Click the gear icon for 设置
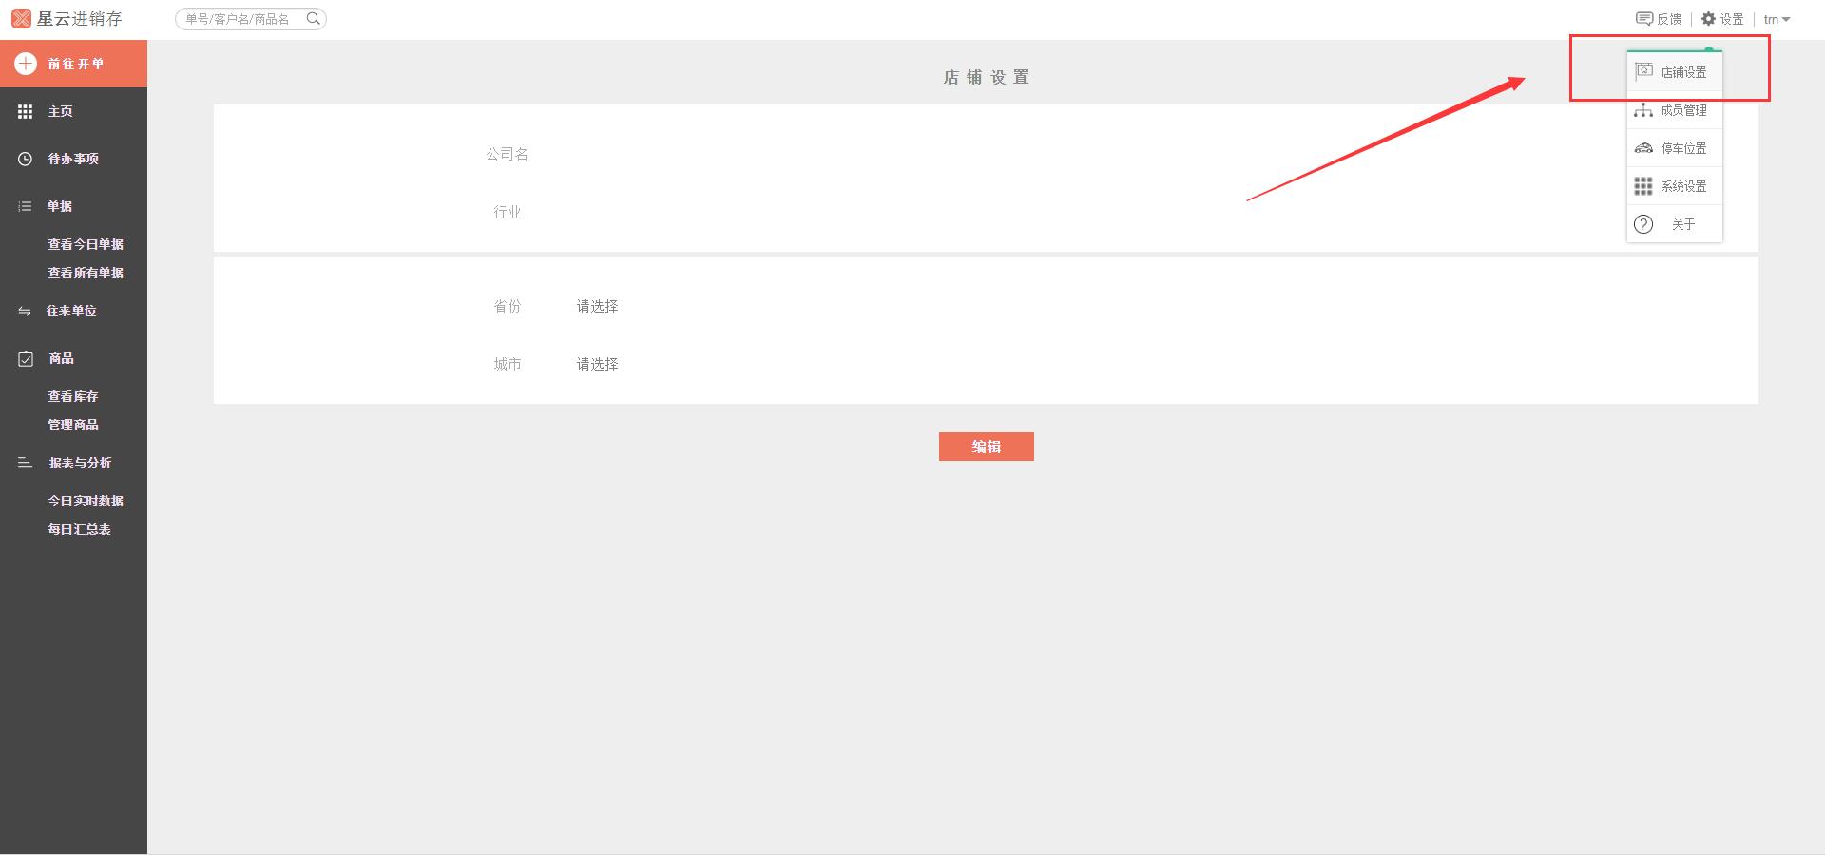1825x855 pixels. tap(1708, 19)
